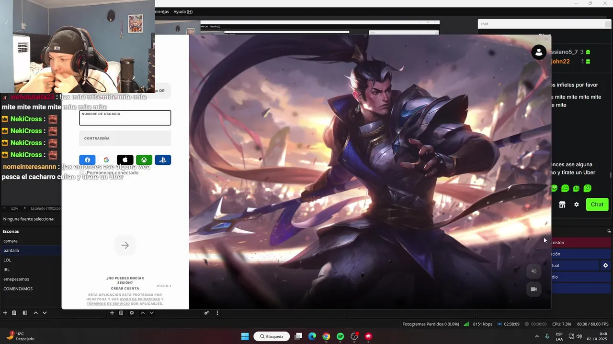Remove the source with trash icon
Screen dimensions: 613x344
121,313
